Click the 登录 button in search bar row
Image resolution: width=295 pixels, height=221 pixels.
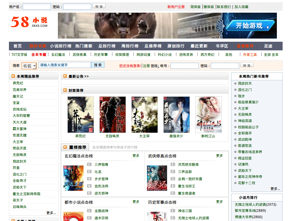(247, 65)
